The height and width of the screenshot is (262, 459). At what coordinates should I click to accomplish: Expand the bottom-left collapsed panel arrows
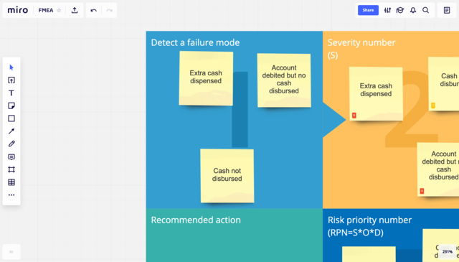11,252
